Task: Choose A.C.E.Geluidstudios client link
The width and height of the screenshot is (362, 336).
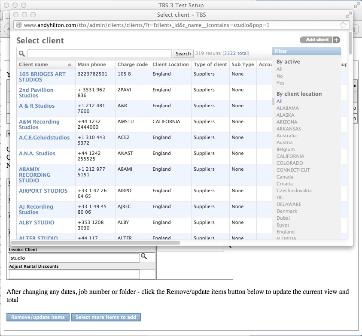Action: coord(44,138)
